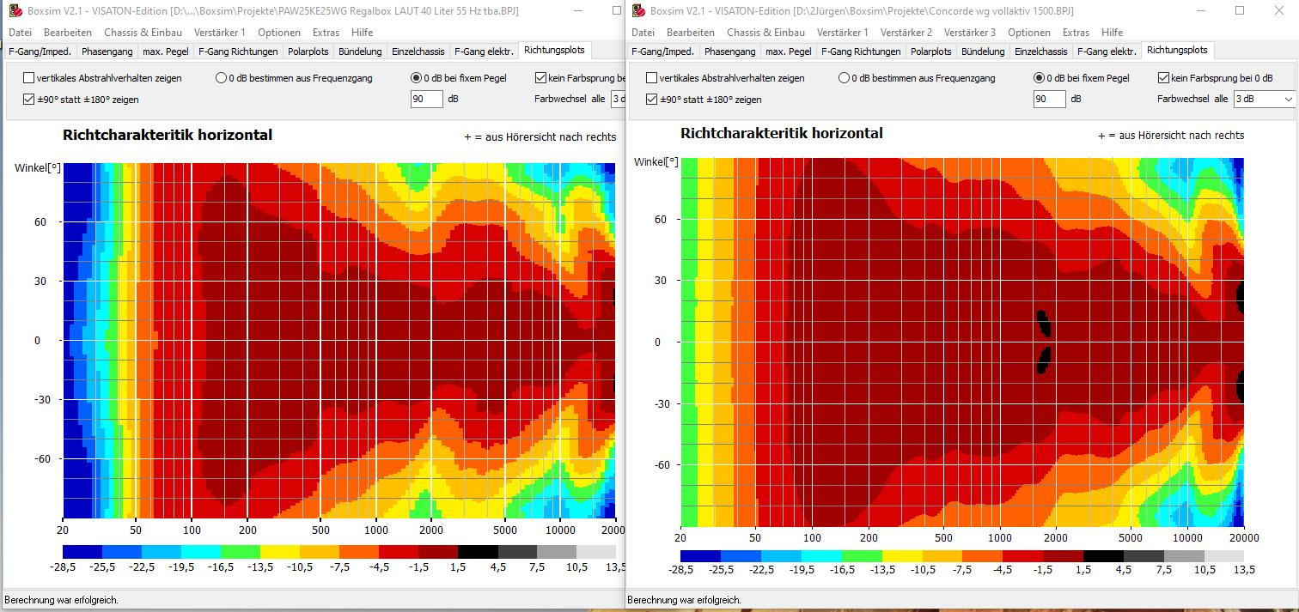Maximize the Concorde project window
This screenshot has width=1299, height=612.
coord(1239,11)
